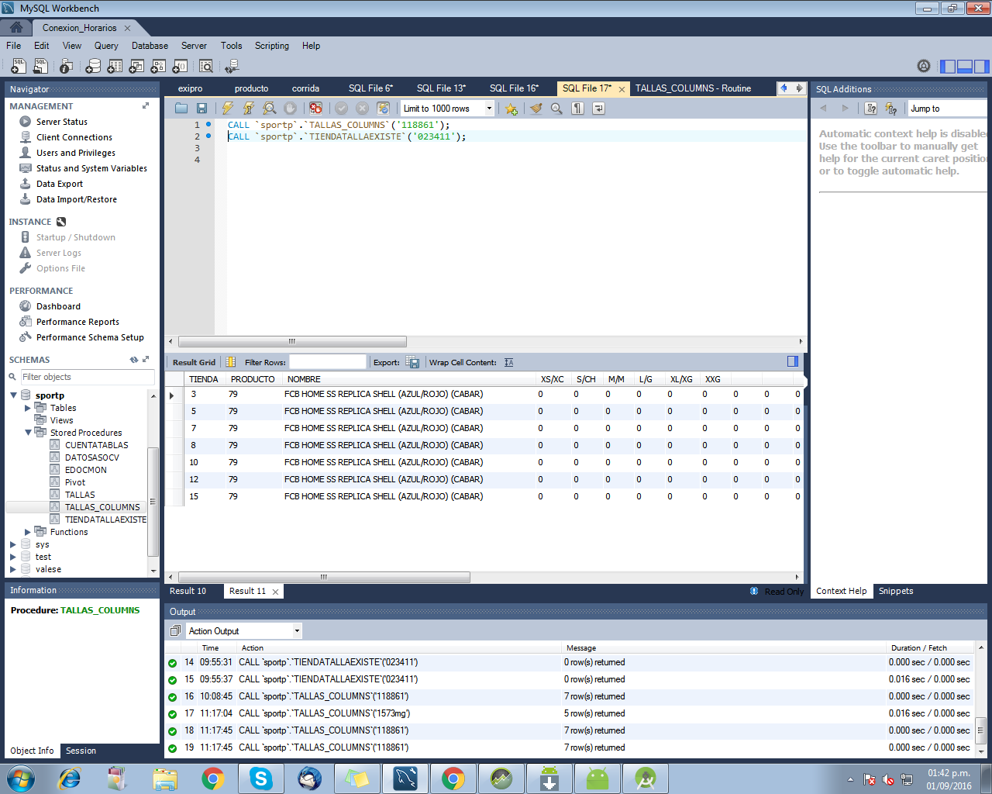Screen dimensions: 992x794
Task: Toggle automatic context help
Action: click(x=891, y=109)
